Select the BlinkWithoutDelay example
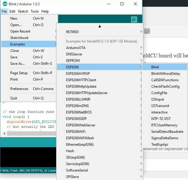The height and width of the screenshot is (180, 188). click(x=165, y=74)
